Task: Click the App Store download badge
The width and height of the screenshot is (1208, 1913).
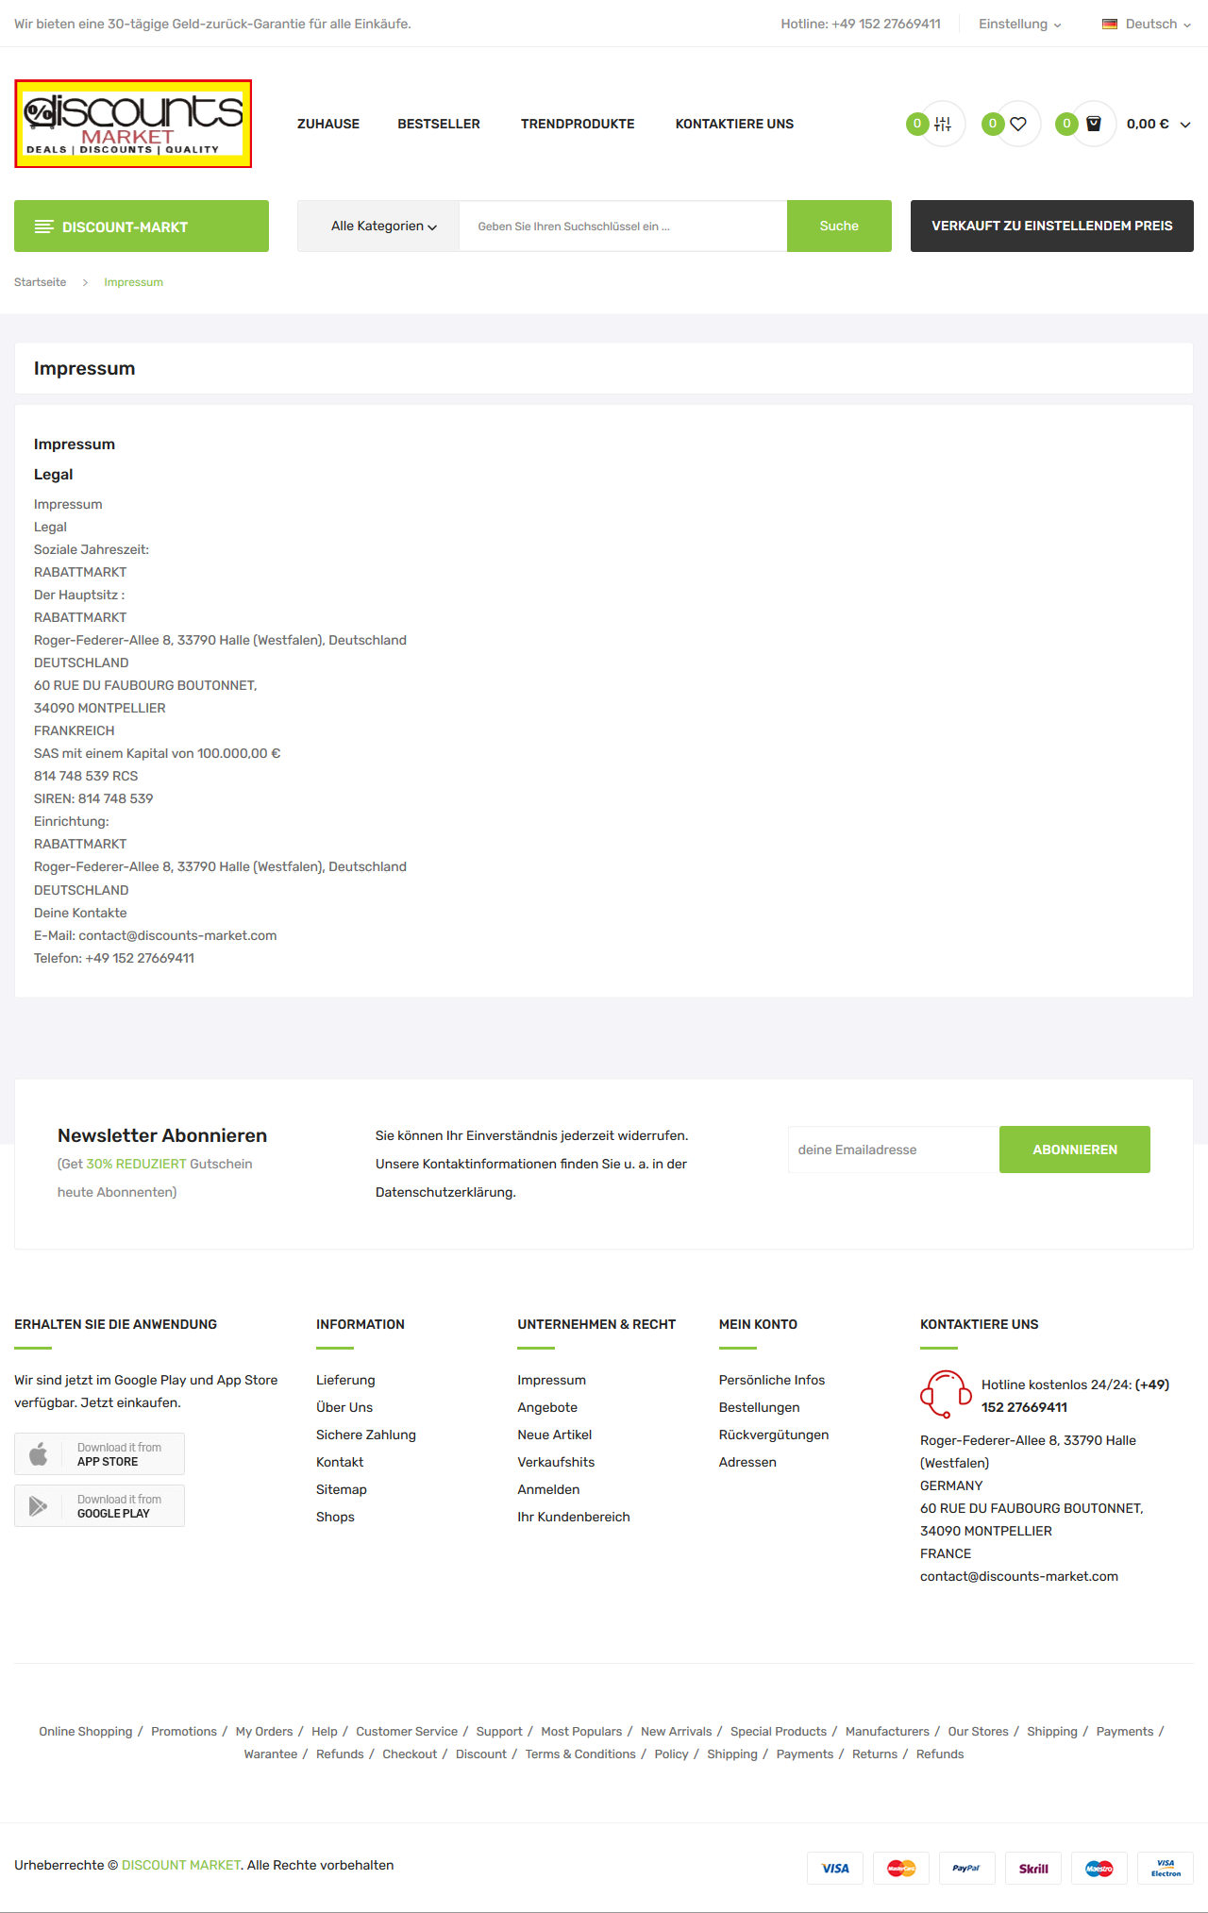Action: (x=99, y=1453)
